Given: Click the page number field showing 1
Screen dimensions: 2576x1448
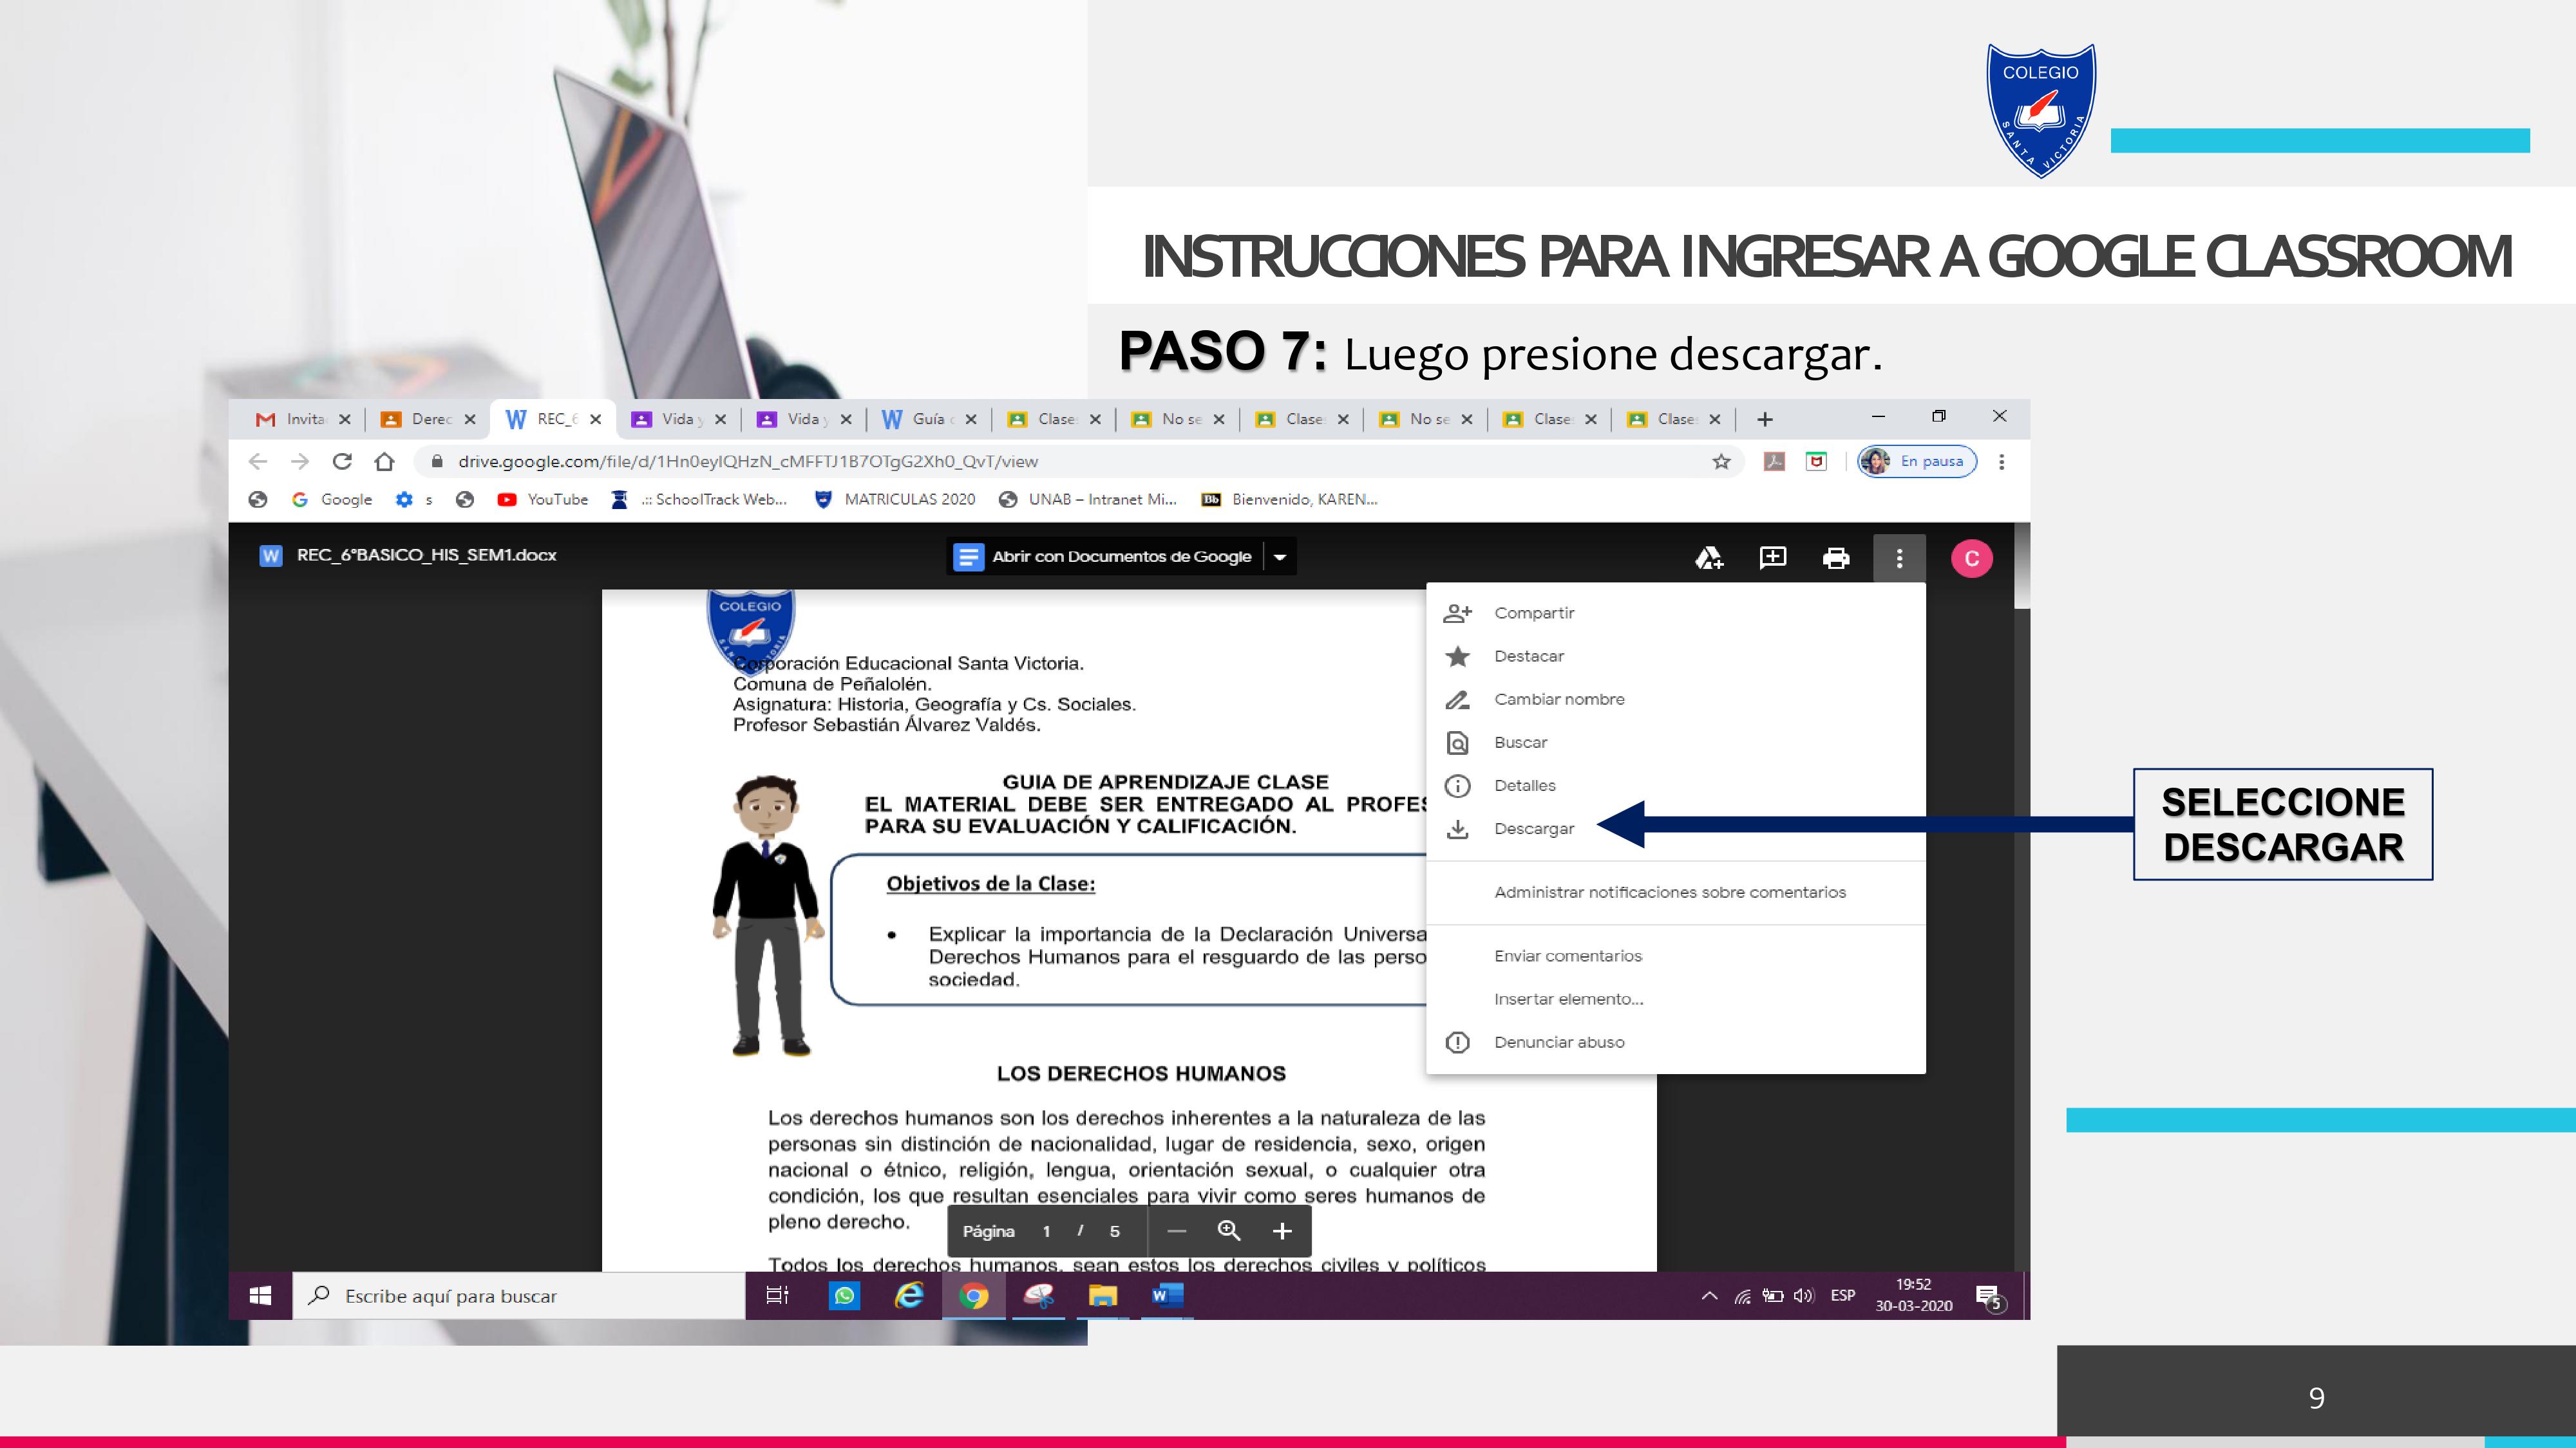Looking at the screenshot, I should click(x=1046, y=1231).
